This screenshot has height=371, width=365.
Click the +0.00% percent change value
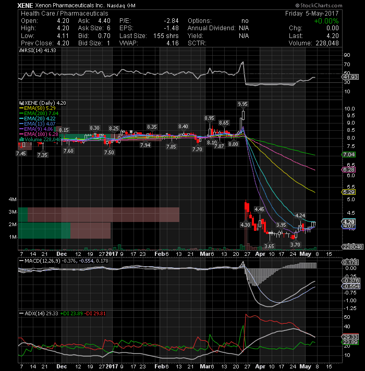click(x=326, y=21)
